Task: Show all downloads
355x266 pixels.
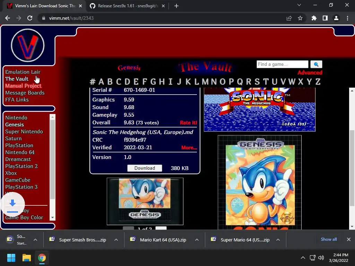Action: point(329,239)
